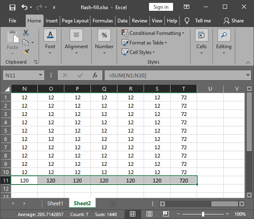Click the Cut scissors icon

click(x=26, y=33)
